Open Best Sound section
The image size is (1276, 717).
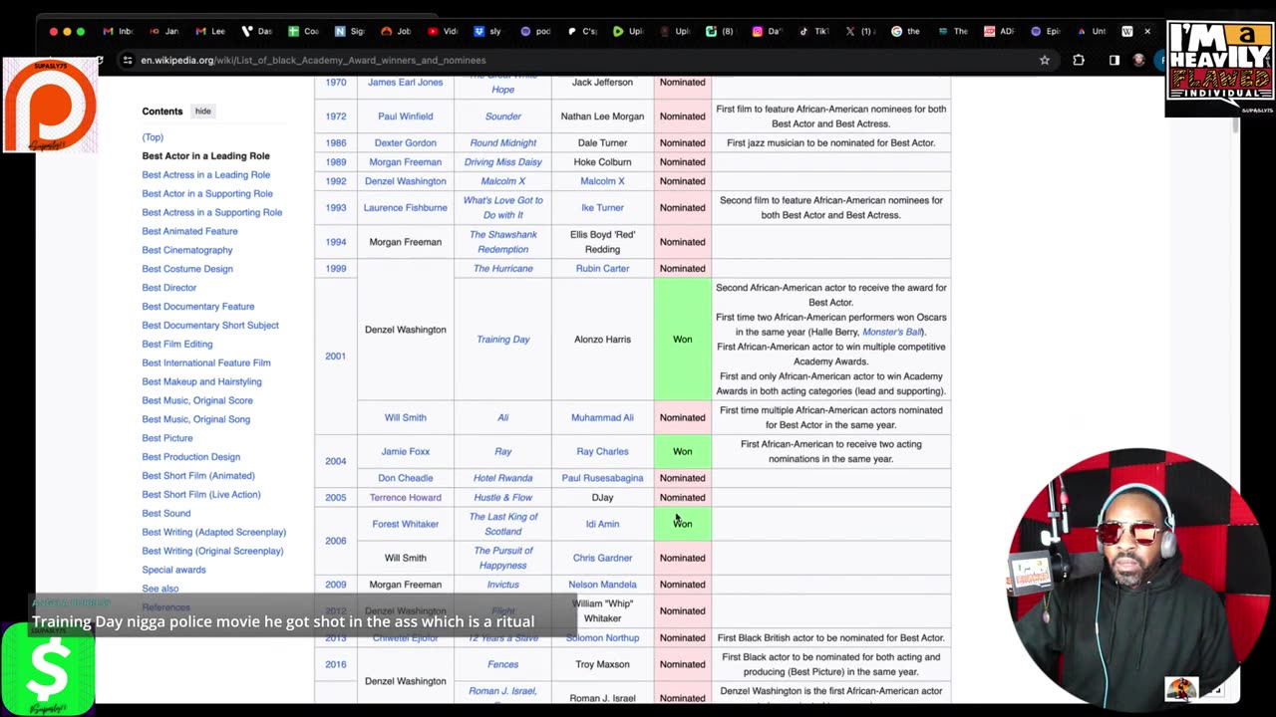166,514
